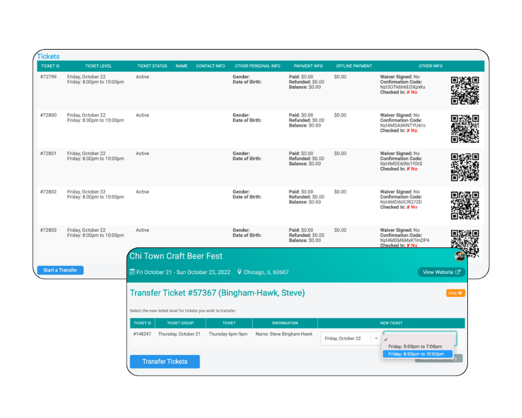
Task: Open View Website link
Action: tap(441, 272)
